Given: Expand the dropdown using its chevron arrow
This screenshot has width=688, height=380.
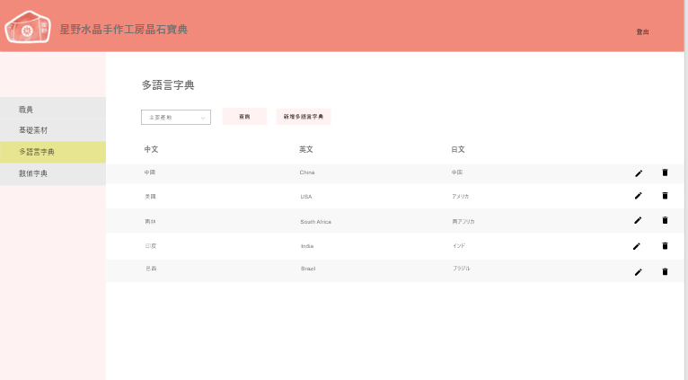Looking at the screenshot, I should (204, 117).
